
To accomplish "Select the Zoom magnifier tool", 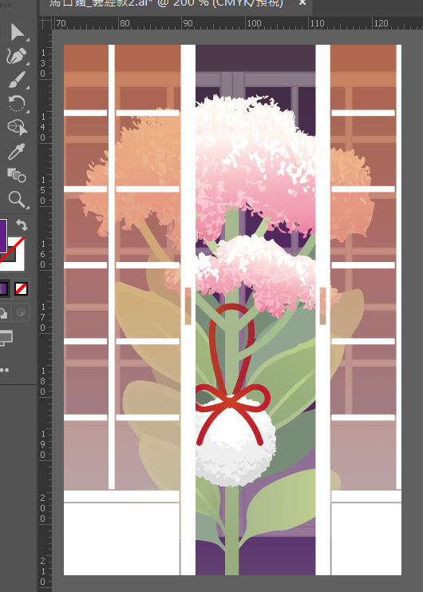I will (x=17, y=200).
